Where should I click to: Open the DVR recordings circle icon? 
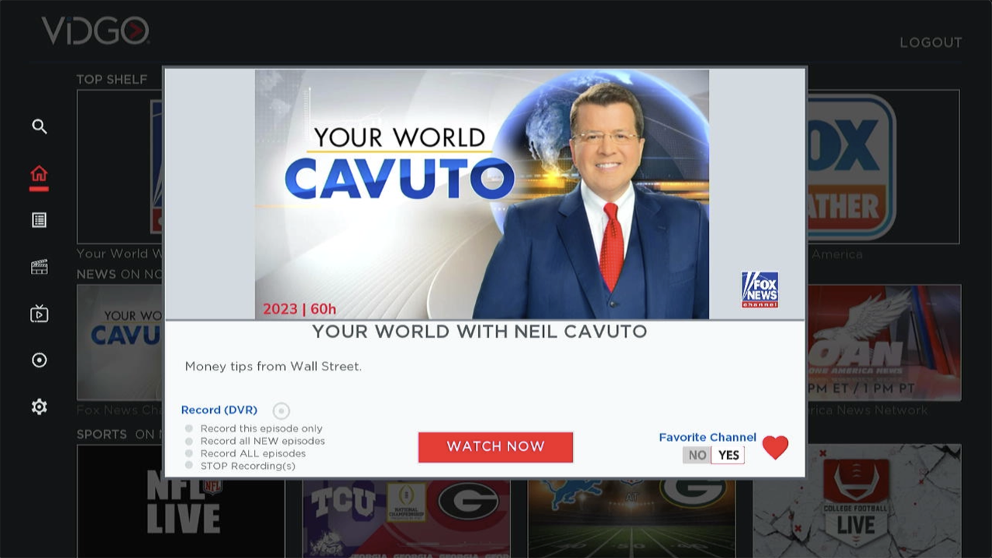(x=40, y=360)
